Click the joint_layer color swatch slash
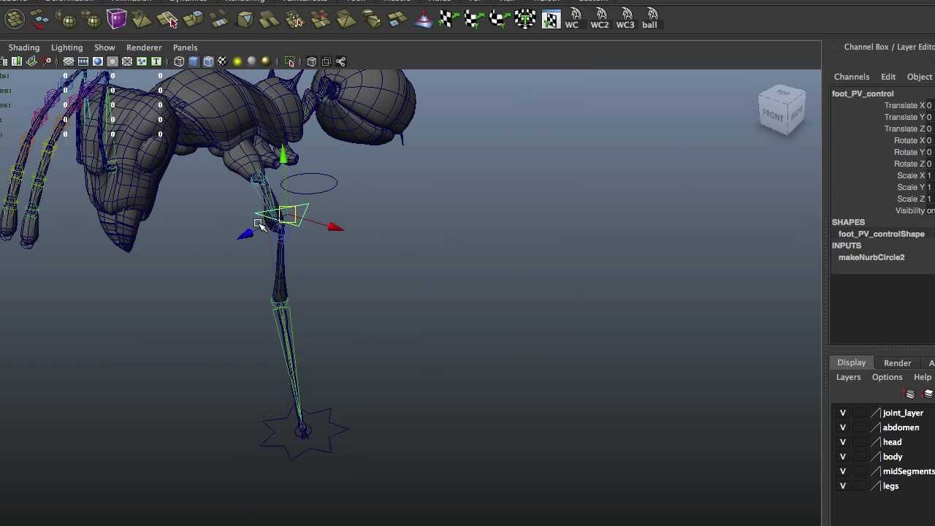The height and width of the screenshot is (526, 935). (x=875, y=413)
